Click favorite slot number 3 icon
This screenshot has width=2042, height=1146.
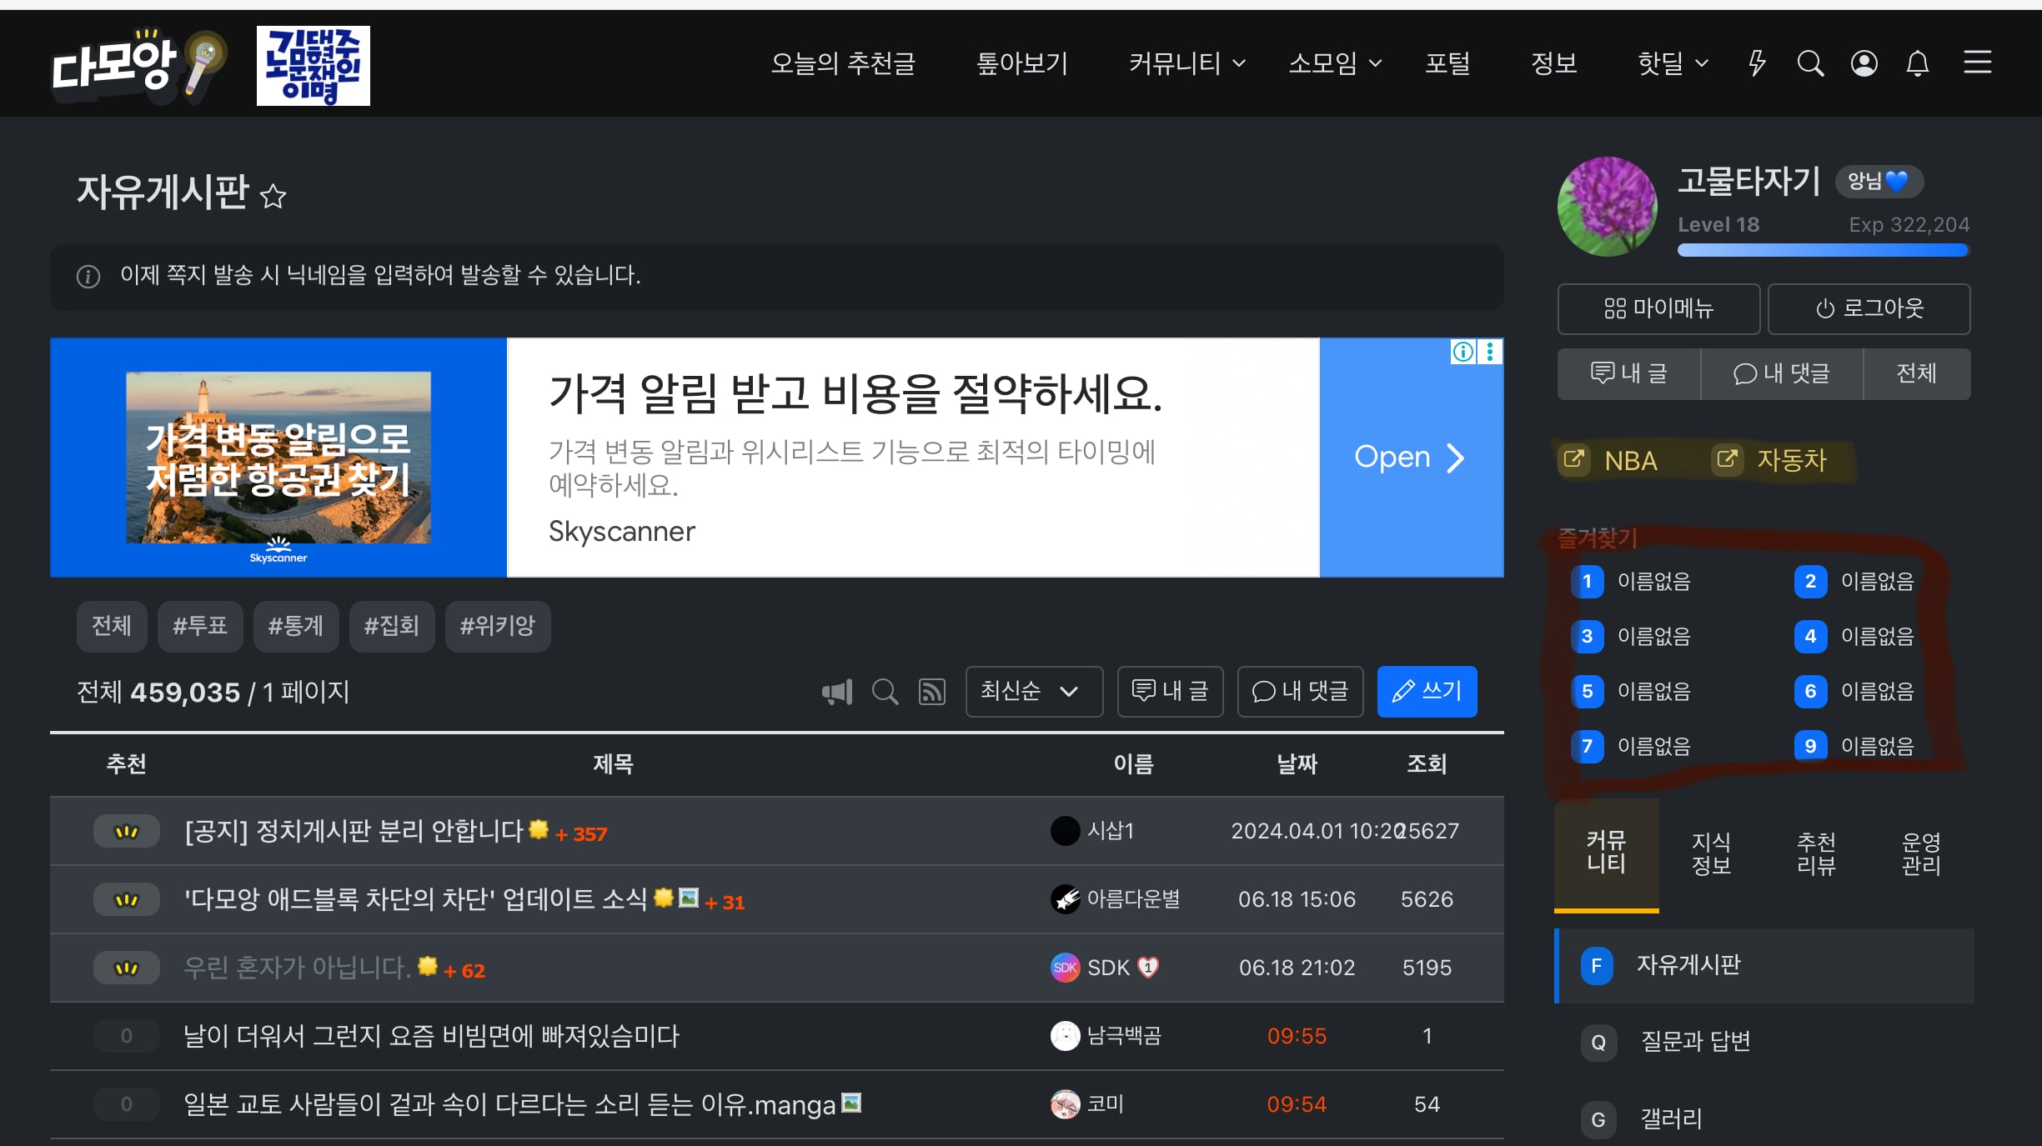click(1587, 637)
